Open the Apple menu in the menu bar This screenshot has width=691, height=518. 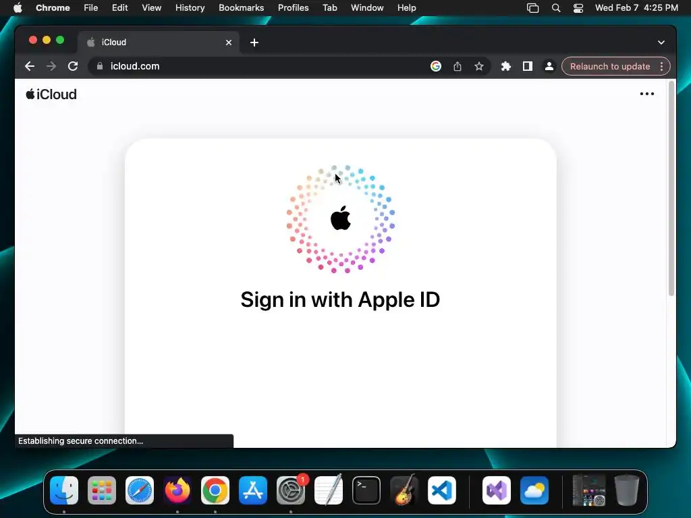click(18, 7)
